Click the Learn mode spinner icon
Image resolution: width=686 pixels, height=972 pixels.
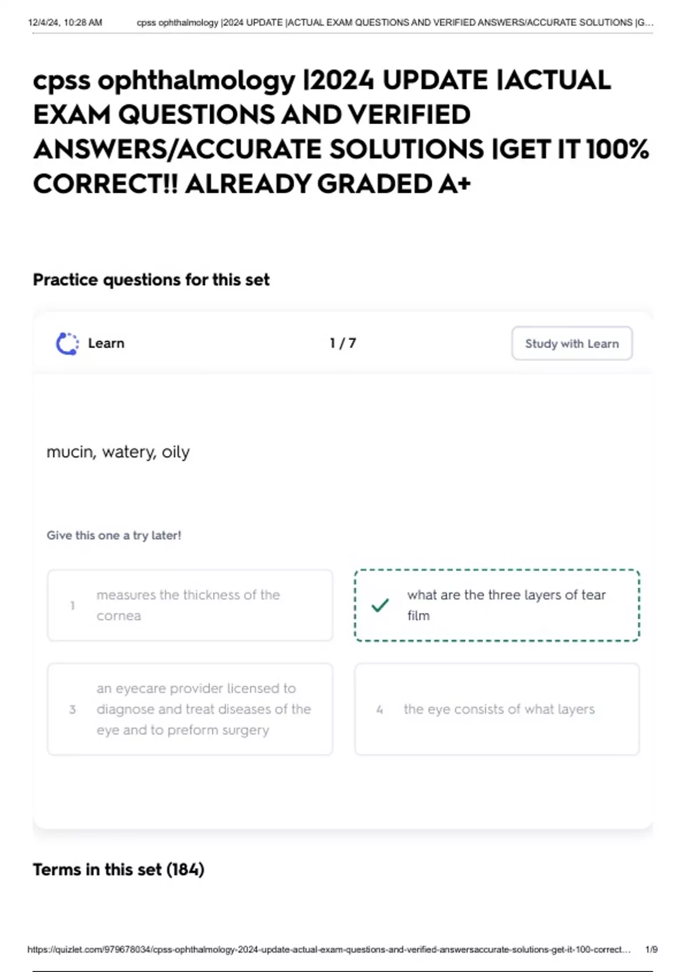(x=67, y=344)
